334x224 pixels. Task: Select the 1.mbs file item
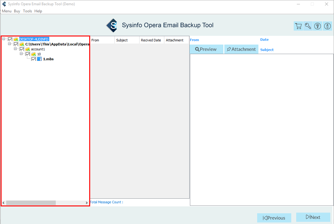pyautogui.click(x=48, y=59)
